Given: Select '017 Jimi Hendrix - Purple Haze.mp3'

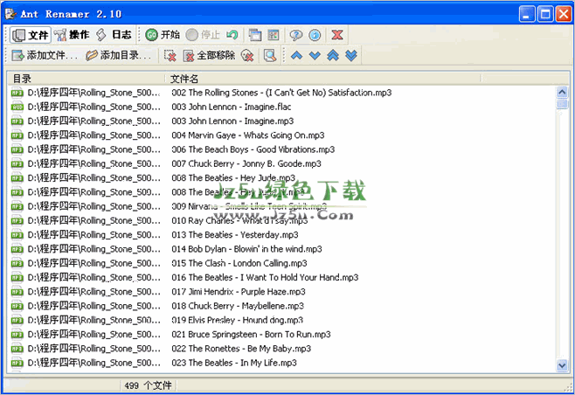Looking at the screenshot, I should click(x=239, y=292).
